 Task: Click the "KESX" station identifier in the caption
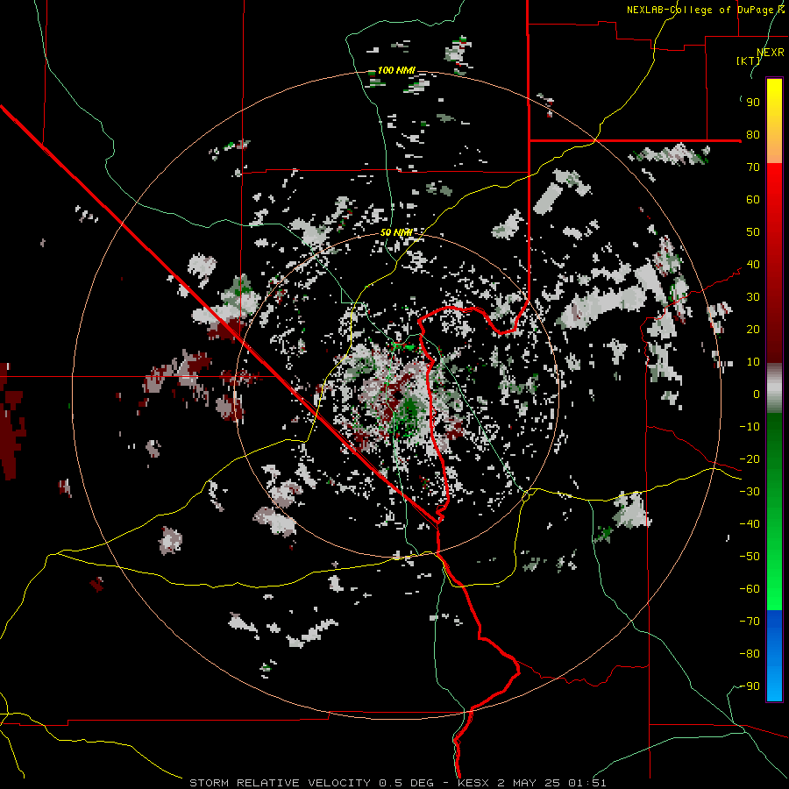coord(473,783)
